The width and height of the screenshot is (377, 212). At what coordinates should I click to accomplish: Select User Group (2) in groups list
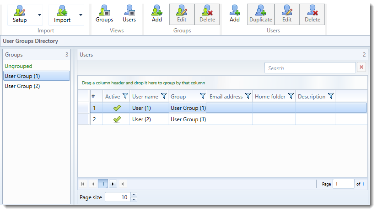22,86
